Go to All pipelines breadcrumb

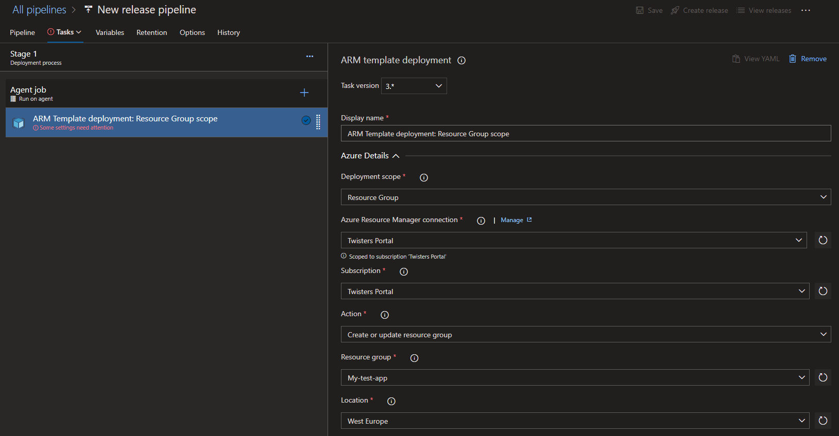point(39,10)
